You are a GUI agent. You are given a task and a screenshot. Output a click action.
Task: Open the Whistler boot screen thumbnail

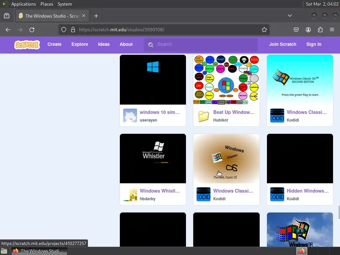[153, 158]
